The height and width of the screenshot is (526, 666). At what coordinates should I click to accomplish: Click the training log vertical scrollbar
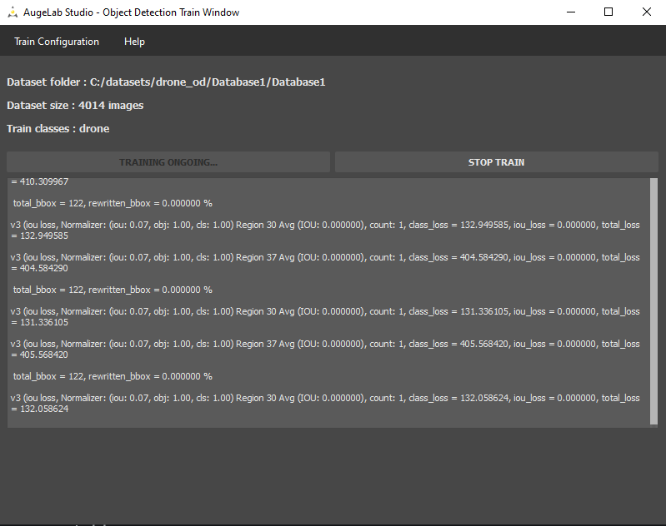tap(653, 300)
